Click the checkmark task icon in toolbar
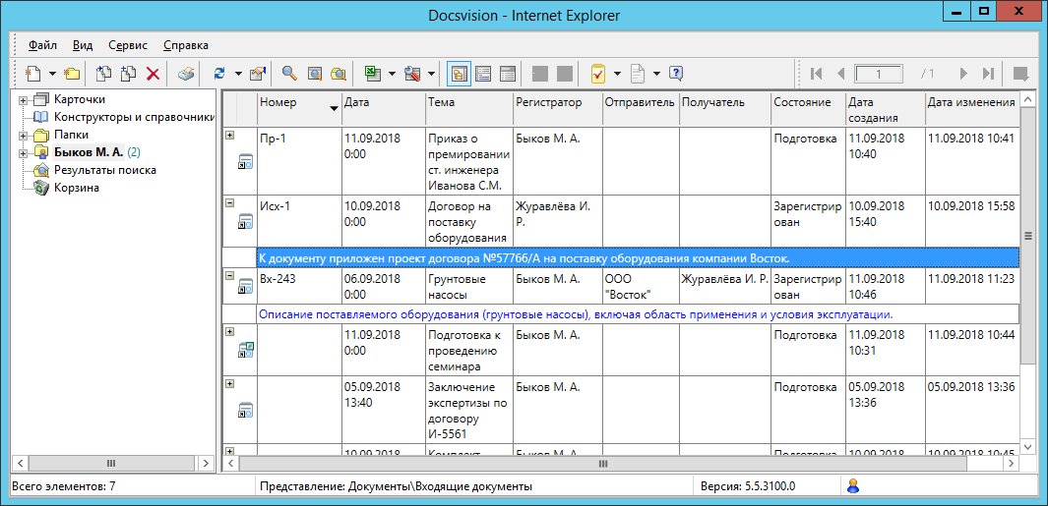This screenshot has height=506, width=1048. pos(597,74)
